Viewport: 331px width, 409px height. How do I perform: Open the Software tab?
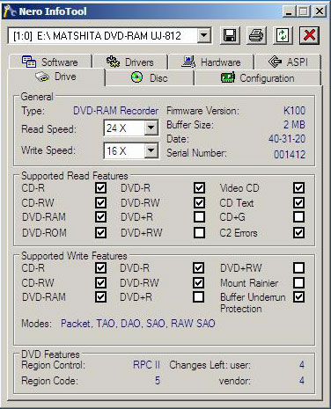pyautogui.click(x=50, y=62)
